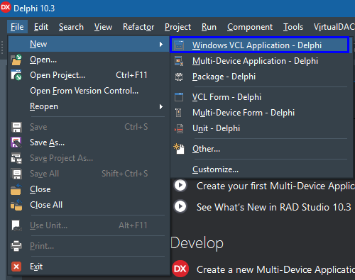Open the View menu
This screenshot has width=355, height=280.
(103, 27)
